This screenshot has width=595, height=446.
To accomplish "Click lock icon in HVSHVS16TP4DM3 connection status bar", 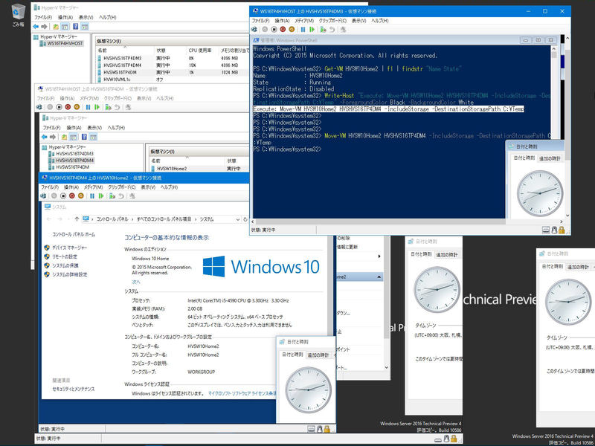I will 562,230.
